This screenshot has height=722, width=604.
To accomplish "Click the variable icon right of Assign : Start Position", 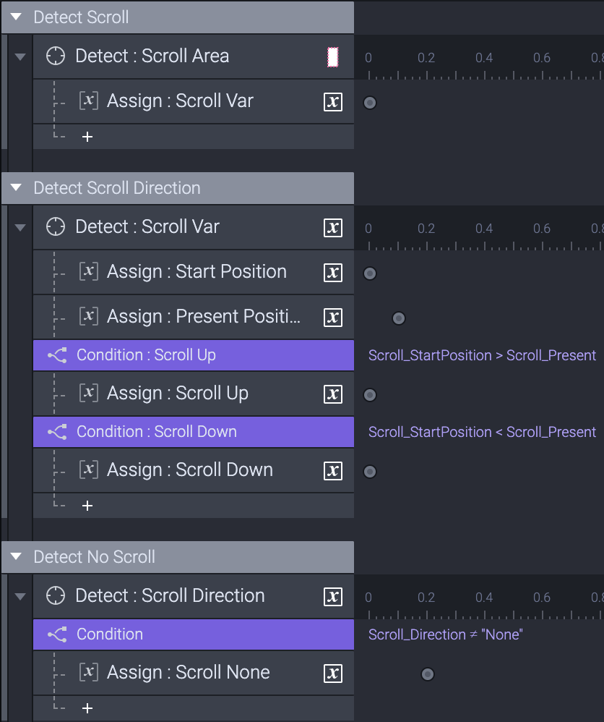I will (333, 273).
